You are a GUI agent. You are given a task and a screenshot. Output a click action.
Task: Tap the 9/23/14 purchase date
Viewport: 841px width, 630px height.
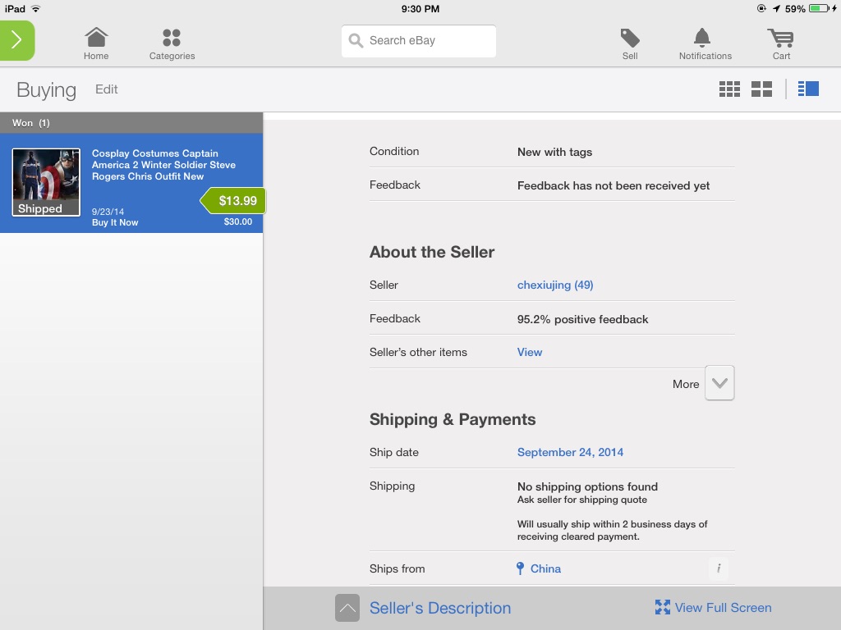108,212
